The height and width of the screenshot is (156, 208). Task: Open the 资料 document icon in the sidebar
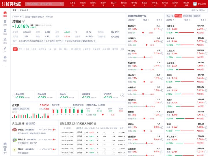tap(5, 22)
